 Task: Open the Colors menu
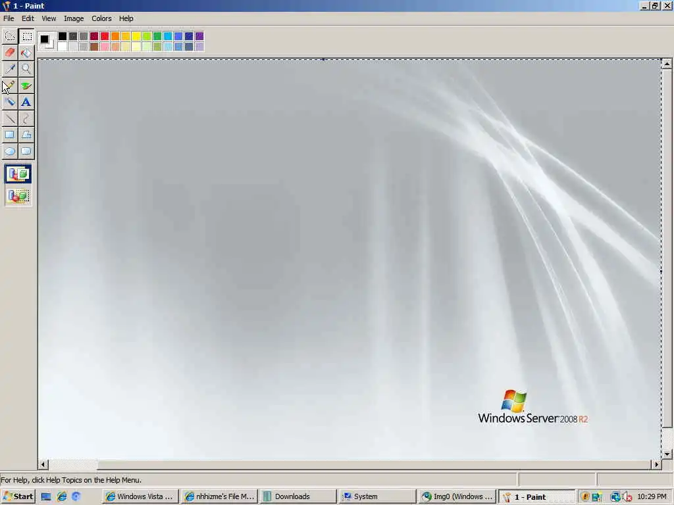pyautogui.click(x=101, y=18)
